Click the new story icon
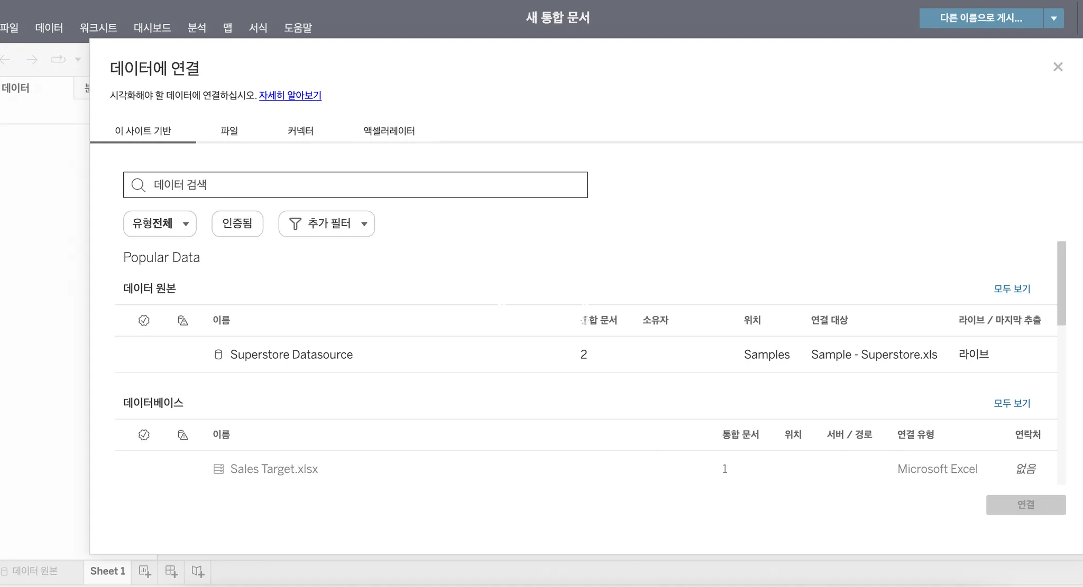This screenshot has width=1083, height=587. (x=198, y=571)
